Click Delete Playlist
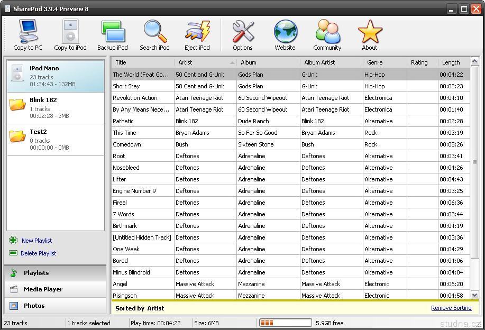The image size is (485, 330). coord(38,253)
